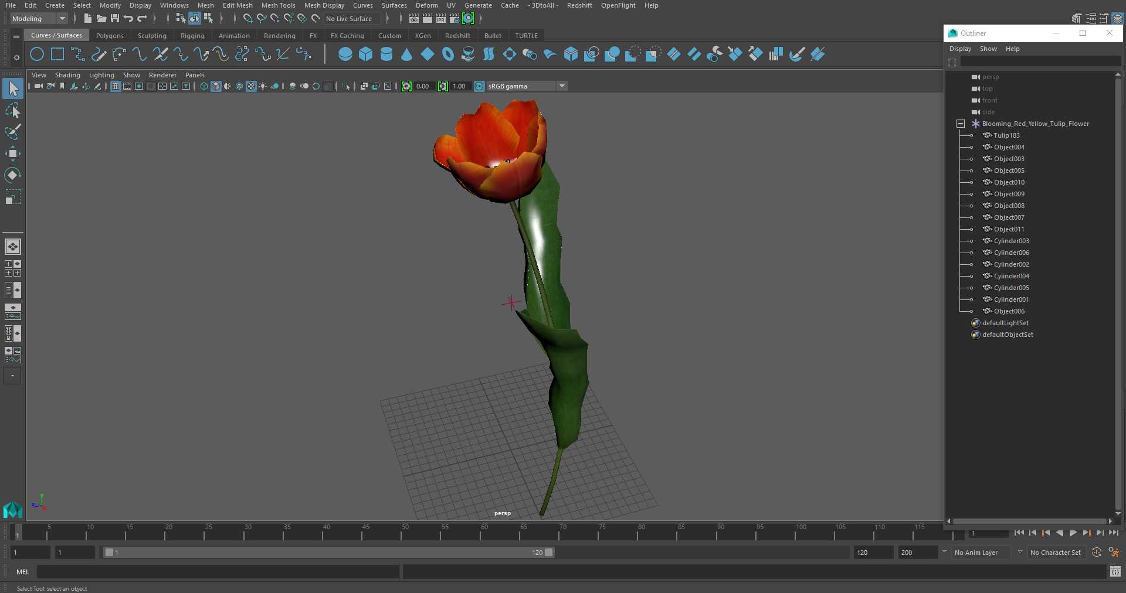The height and width of the screenshot is (593, 1126).
Task: Activate the Rotate tool in toolbox
Action: 13,175
